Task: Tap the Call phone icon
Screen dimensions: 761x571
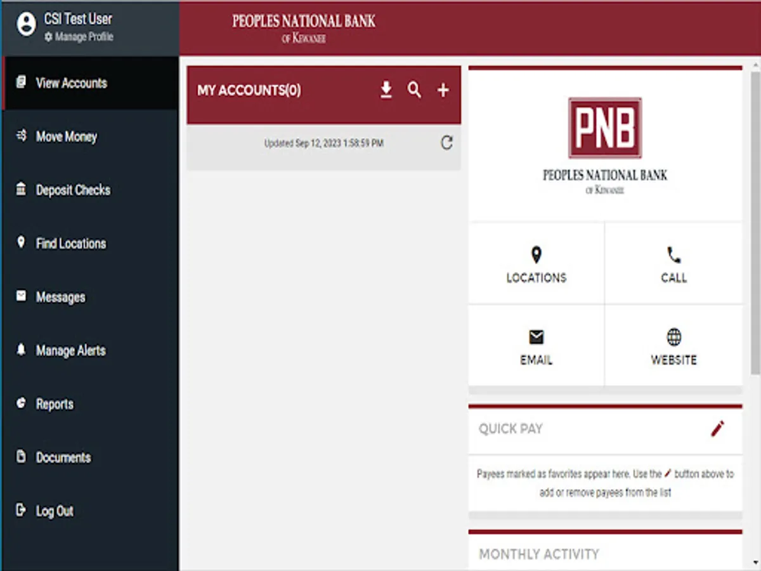Action: click(x=673, y=263)
